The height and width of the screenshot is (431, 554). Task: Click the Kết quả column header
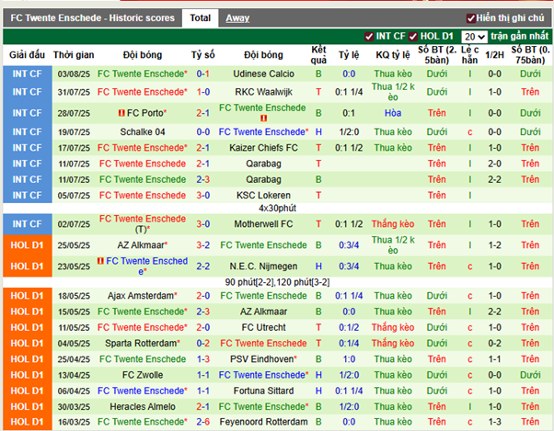coord(318,55)
